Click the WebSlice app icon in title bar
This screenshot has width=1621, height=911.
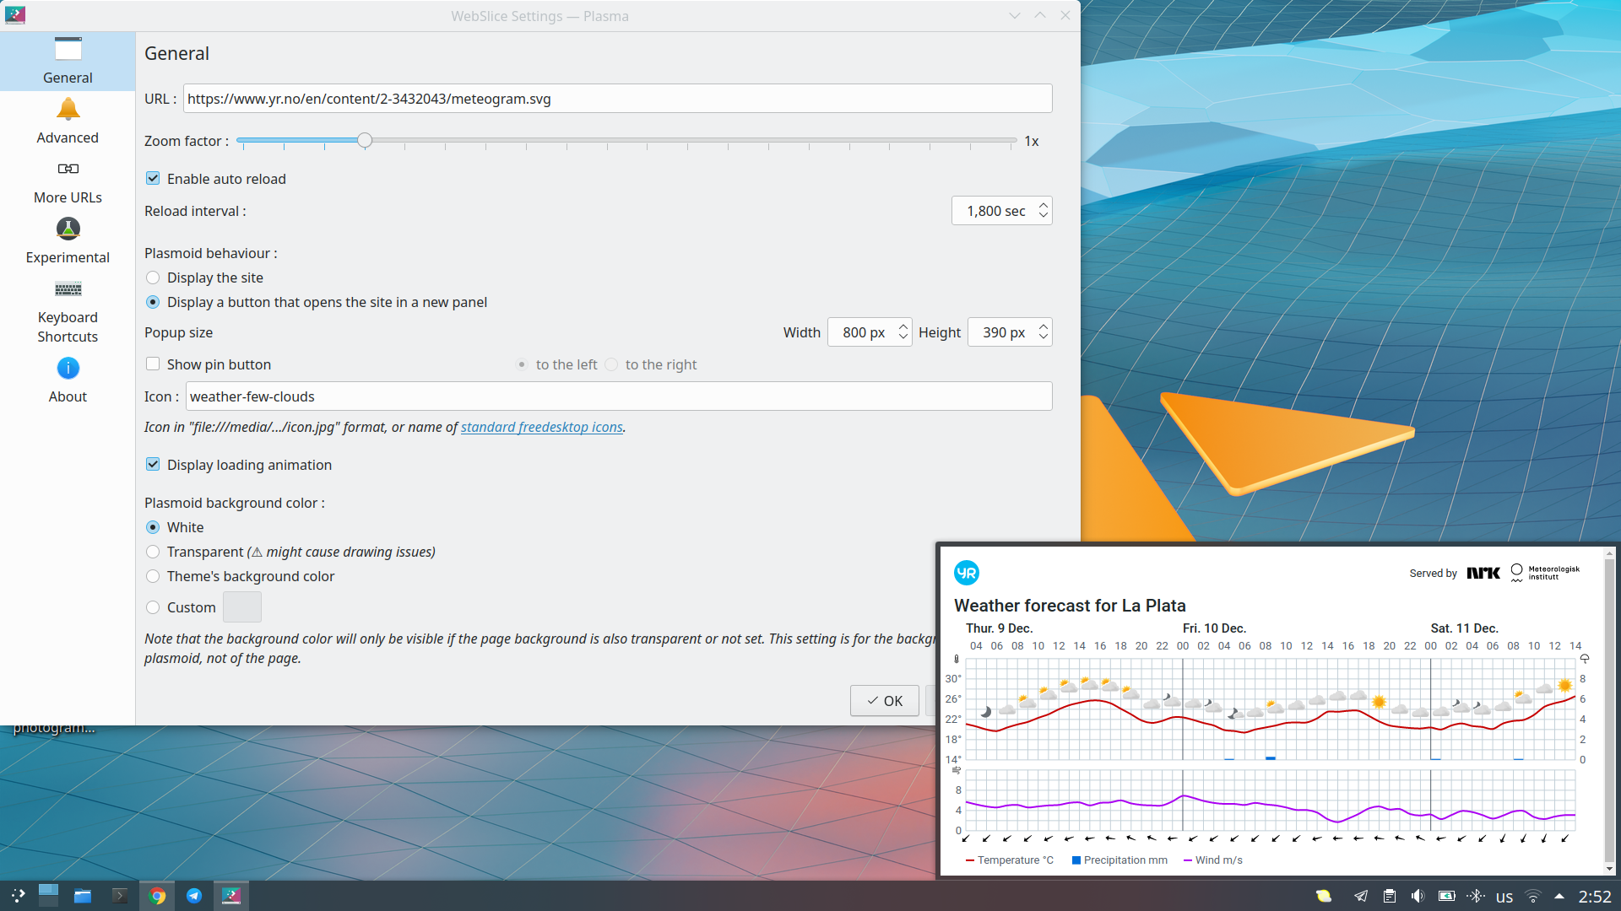point(15,15)
